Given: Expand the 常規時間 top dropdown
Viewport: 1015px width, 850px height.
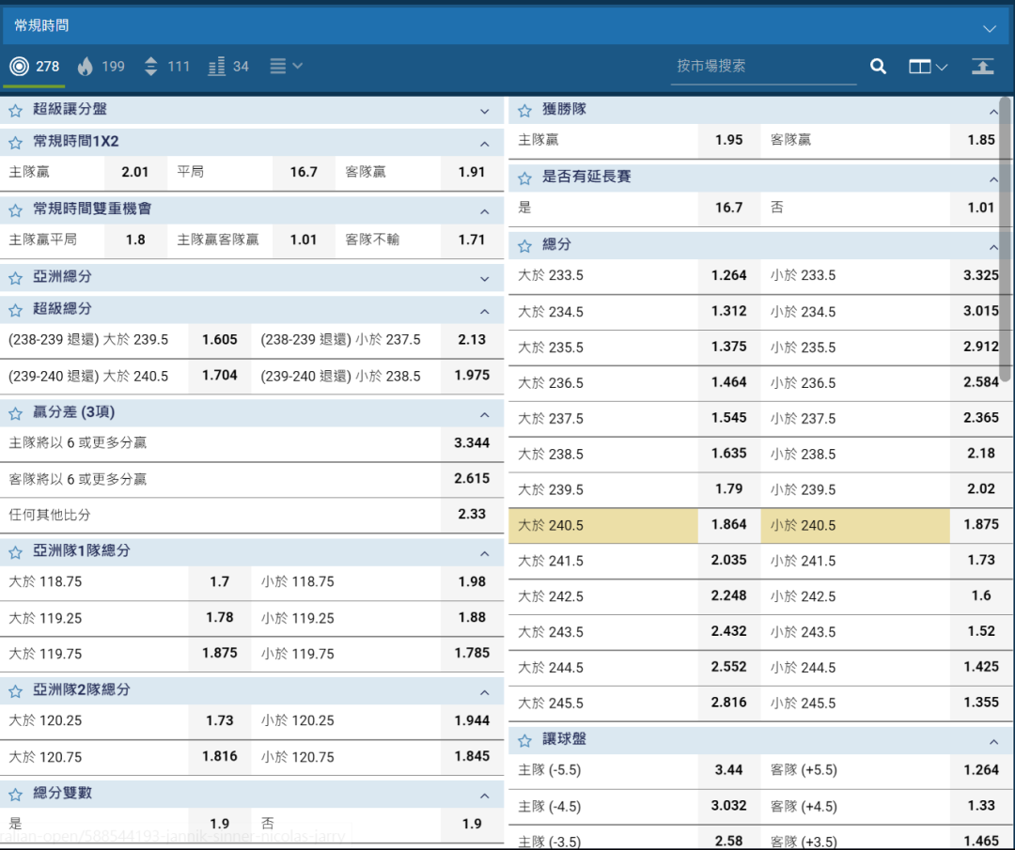Looking at the screenshot, I should (x=989, y=28).
